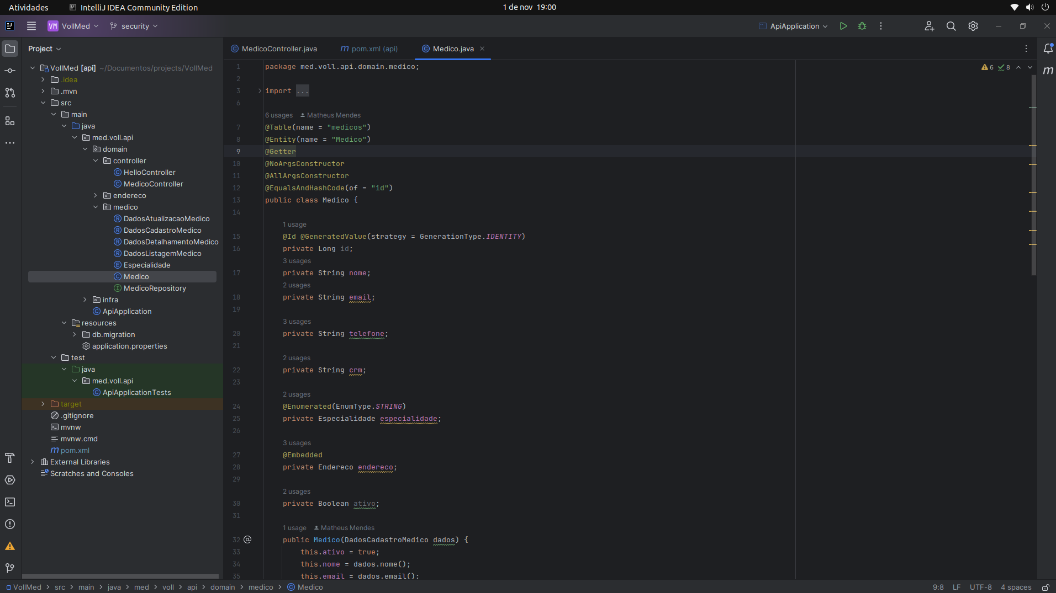The height and width of the screenshot is (593, 1056).
Task: Click the line separator LF indicator
Action: [x=957, y=587]
